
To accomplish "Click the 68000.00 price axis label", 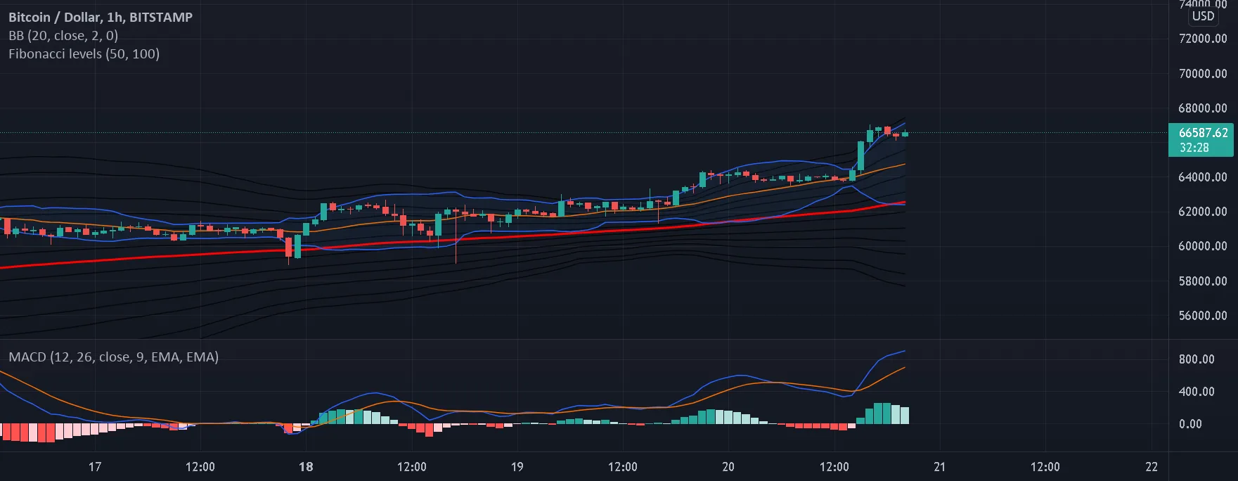I will click(x=1203, y=108).
